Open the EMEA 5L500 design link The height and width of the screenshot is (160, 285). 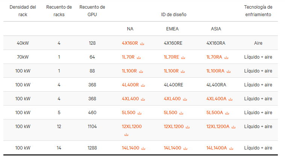pyautogui.click(x=170, y=113)
